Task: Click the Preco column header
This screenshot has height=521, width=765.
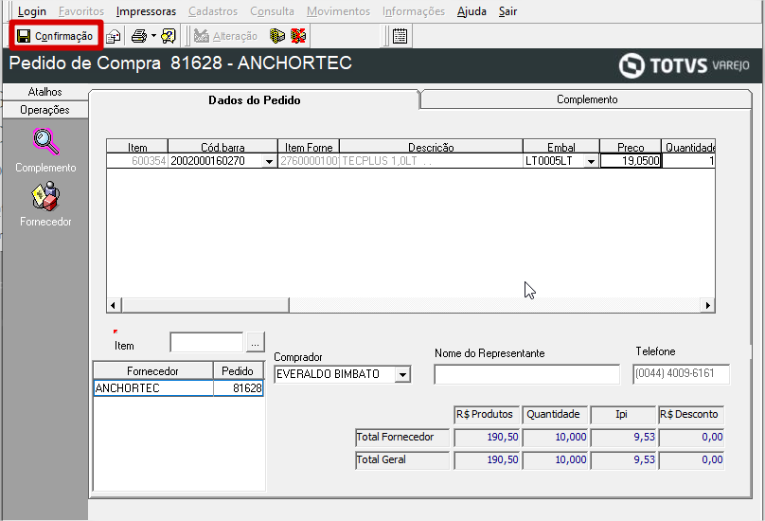Action: [631, 147]
